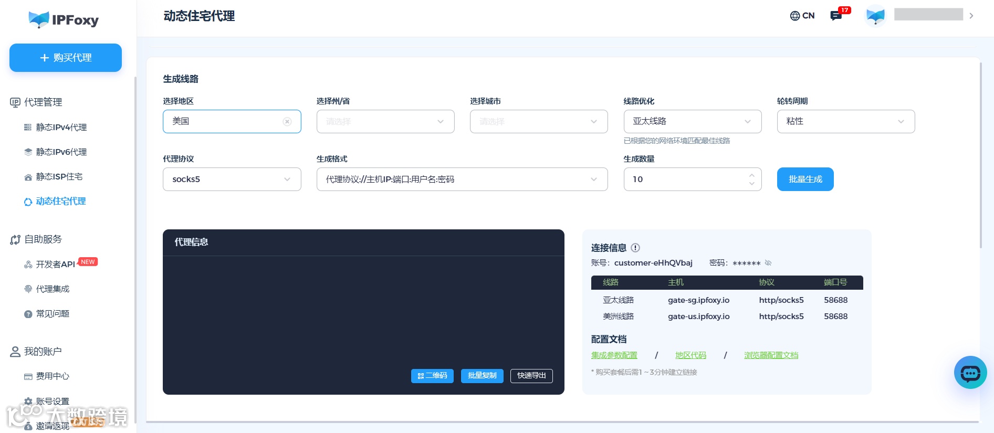
Task: Open 代理集成 menu item
Action: pos(53,289)
